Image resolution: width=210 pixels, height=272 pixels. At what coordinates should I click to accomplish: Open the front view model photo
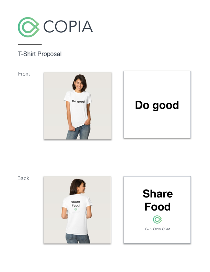(78, 106)
